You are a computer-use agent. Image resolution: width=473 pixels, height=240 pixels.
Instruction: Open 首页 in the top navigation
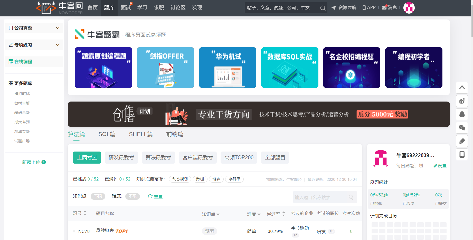click(x=93, y=8)
